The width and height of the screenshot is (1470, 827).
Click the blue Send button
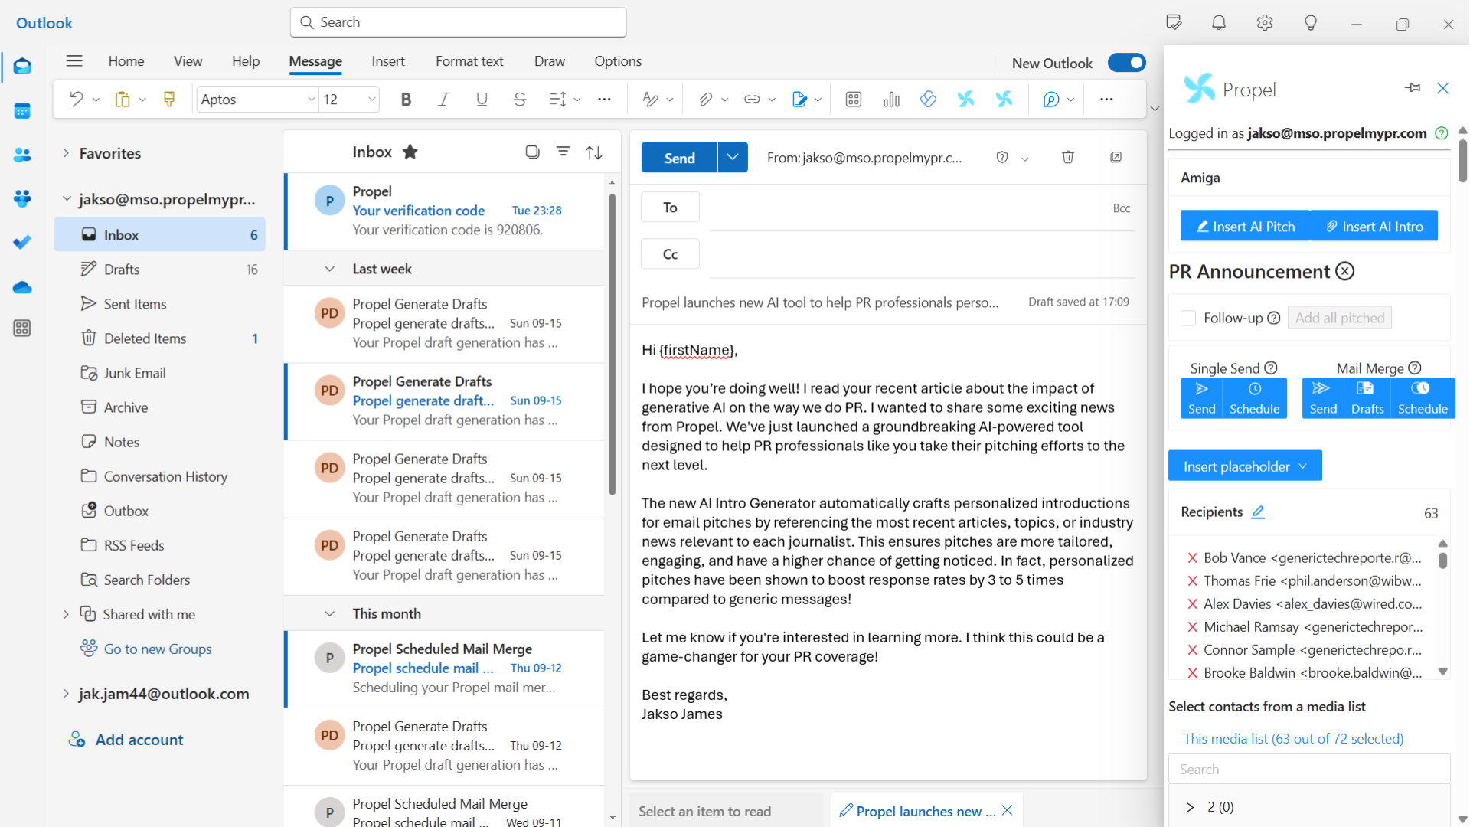coord(679,158)
